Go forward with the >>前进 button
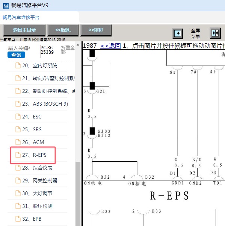225x226 pixels. tap(96, 30)
